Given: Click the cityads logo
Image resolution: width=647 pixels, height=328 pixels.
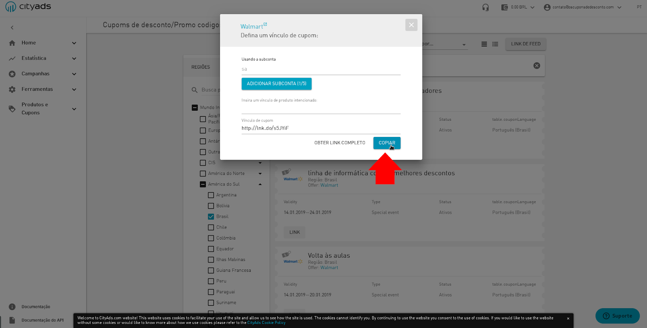Looking at the screenshot, I should pos(28,7).
